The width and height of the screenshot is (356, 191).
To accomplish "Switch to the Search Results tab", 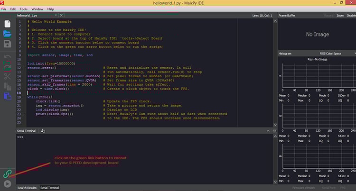I will pos(27,188).
